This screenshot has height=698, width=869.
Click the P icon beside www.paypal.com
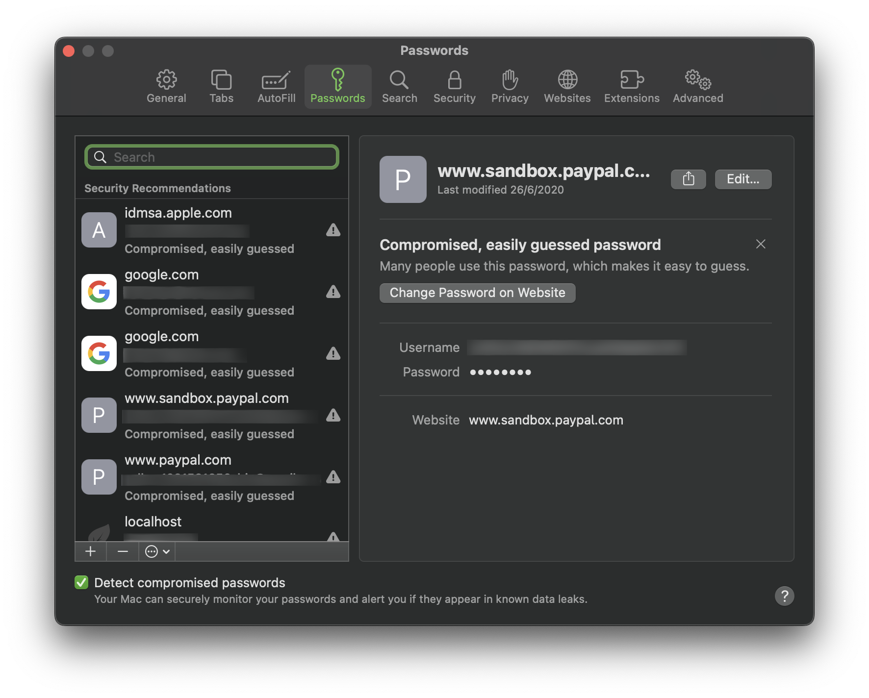99,477
